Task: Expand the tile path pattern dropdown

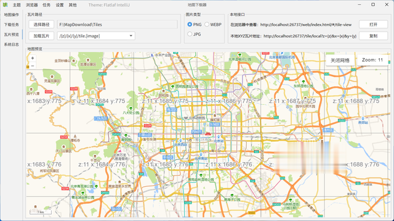Action: [x=131, y=36]
